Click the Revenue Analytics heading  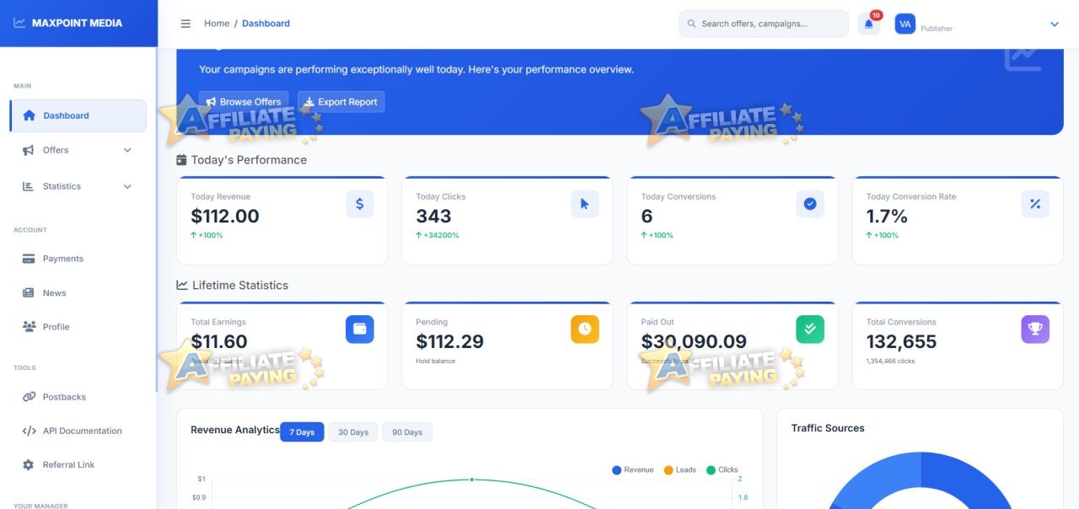tap(235, 430)
